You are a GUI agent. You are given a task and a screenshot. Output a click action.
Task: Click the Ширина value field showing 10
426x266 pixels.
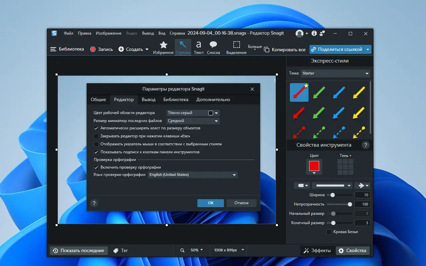(362, 195)
